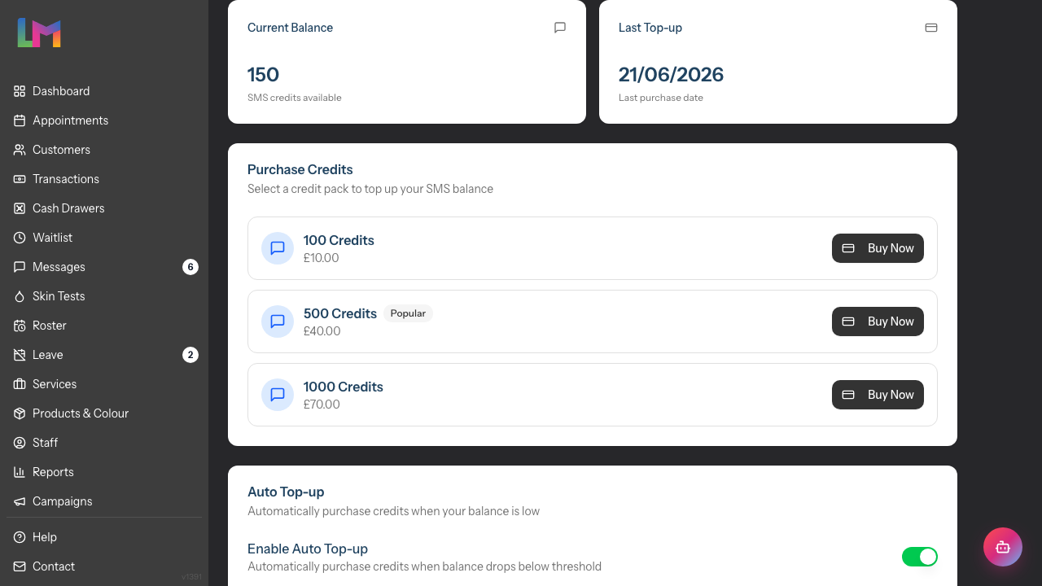Select Campaigns in the sidebar
Screen dimensions: 1042x586
[104, 501]
